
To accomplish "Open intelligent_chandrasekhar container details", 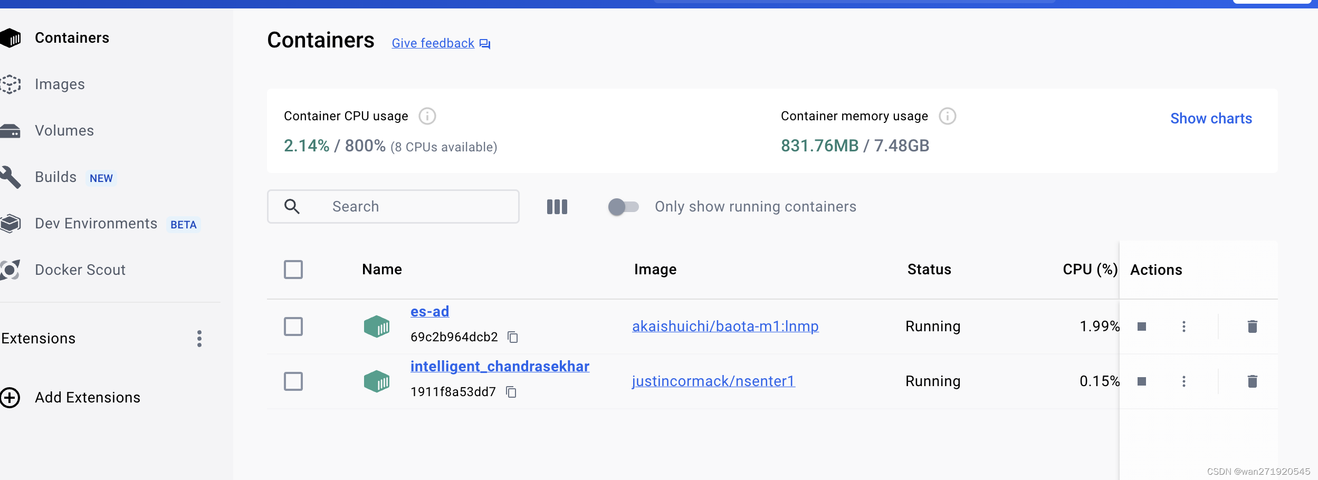I will coord(500,367).
